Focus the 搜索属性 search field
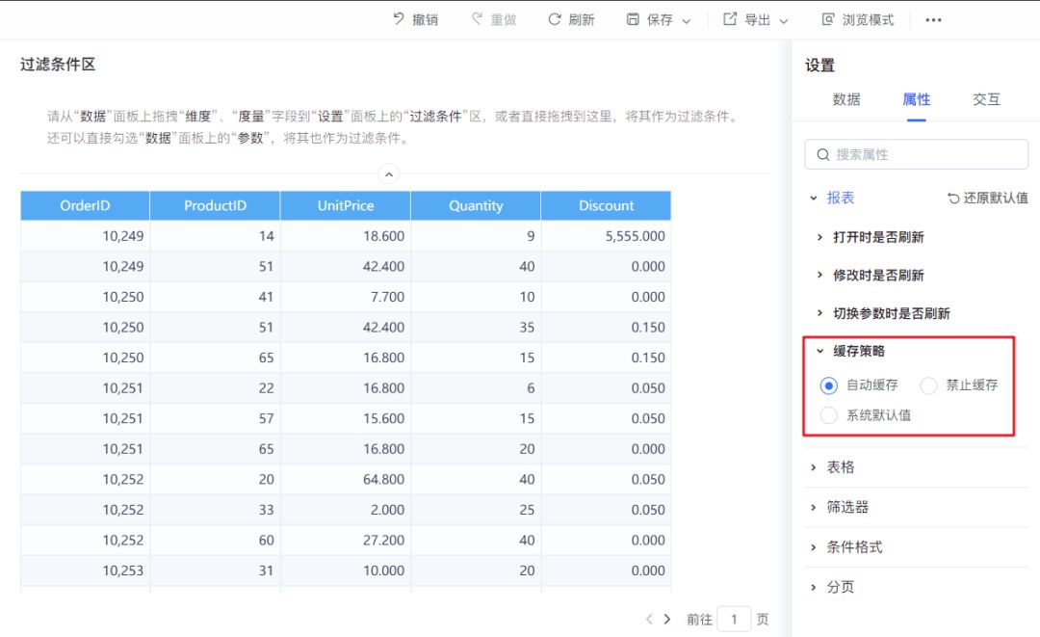This screenshot has width=1040, height=637. (x=916, y=154)
